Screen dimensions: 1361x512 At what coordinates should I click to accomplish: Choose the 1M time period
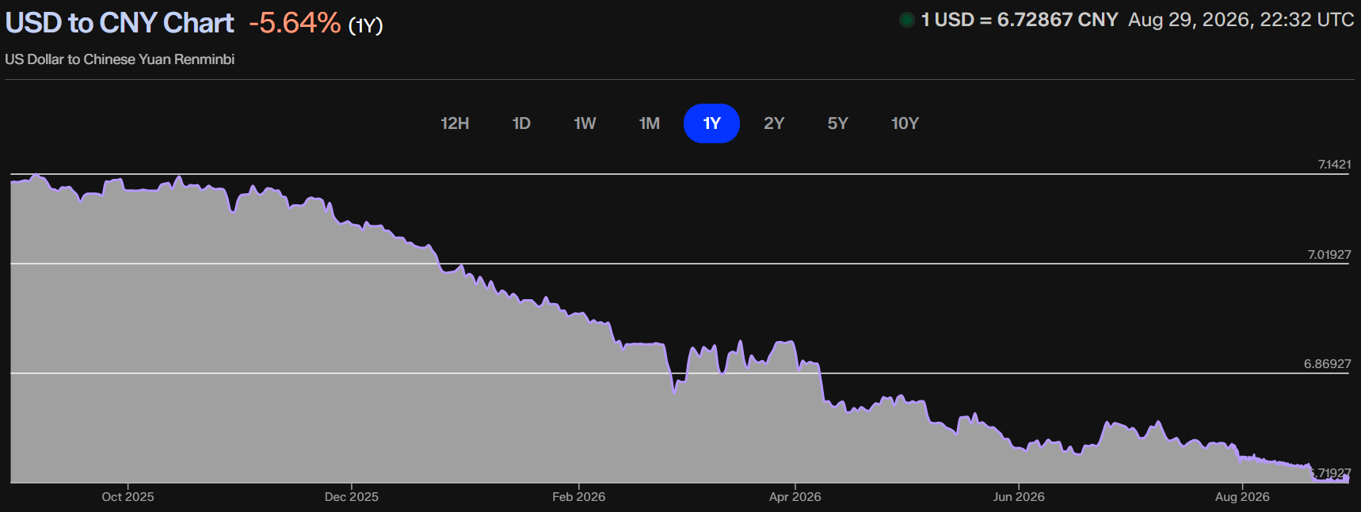649,123
